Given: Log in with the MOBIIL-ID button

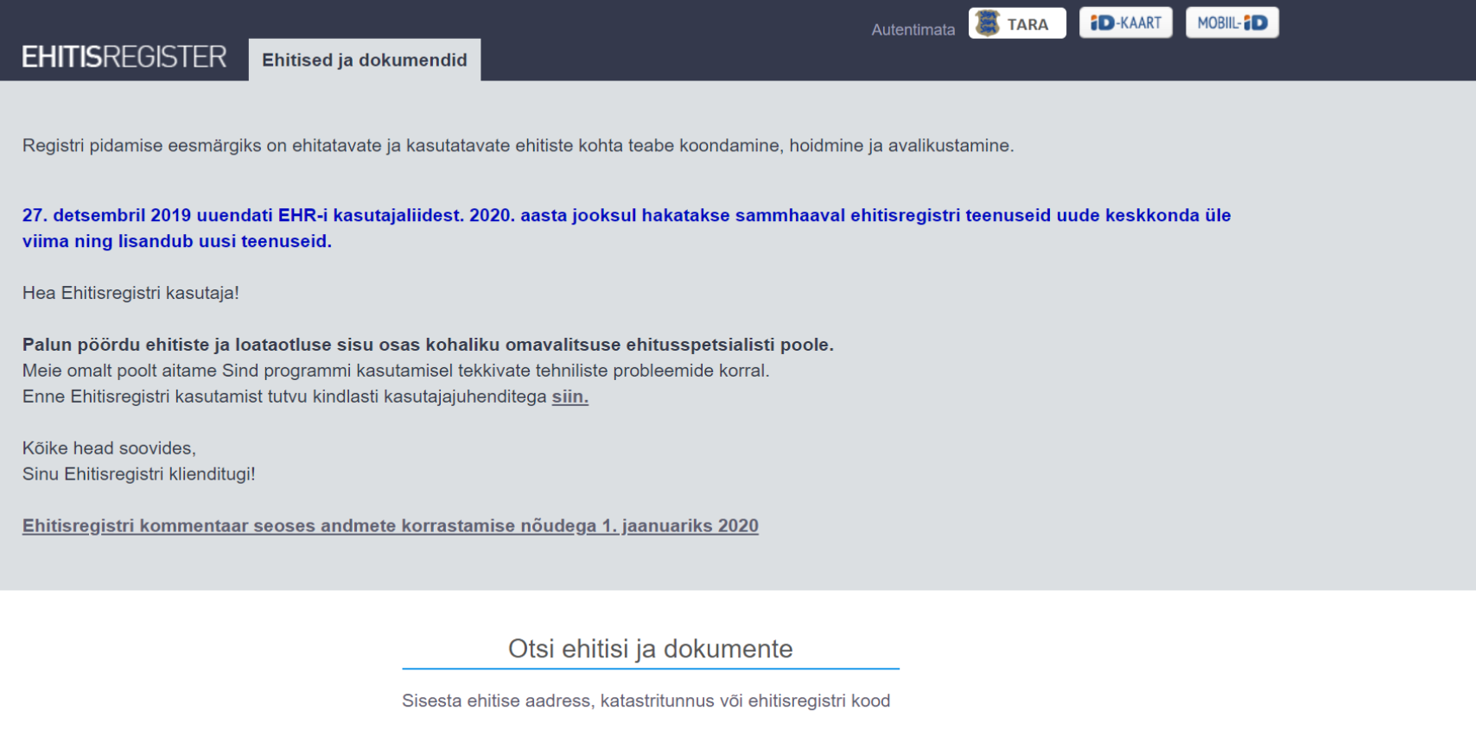Looking at the screenshot, I should (1231, 23).
